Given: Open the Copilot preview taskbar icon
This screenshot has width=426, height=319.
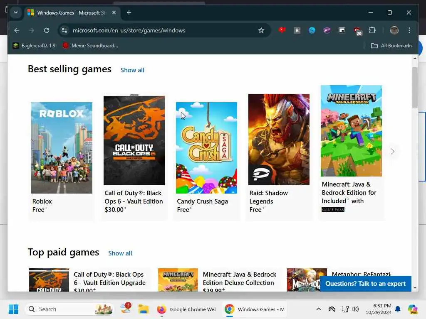Looking at the screenshot, I should click(412, 309).
